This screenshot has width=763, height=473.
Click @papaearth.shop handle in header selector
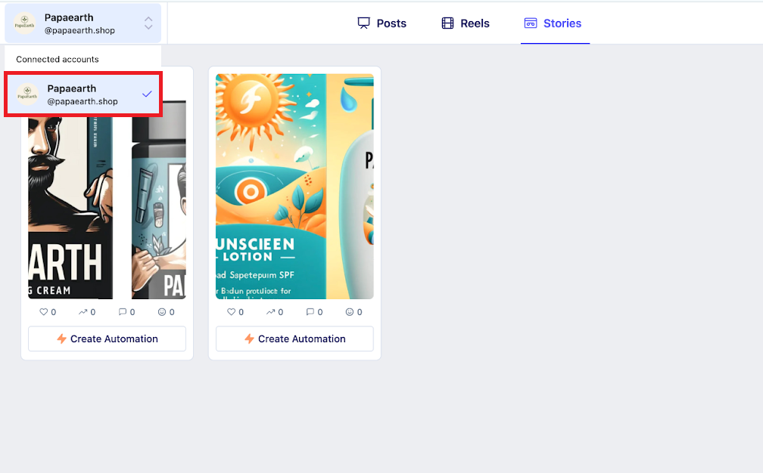pyautogui.click(x=79, y=30)
